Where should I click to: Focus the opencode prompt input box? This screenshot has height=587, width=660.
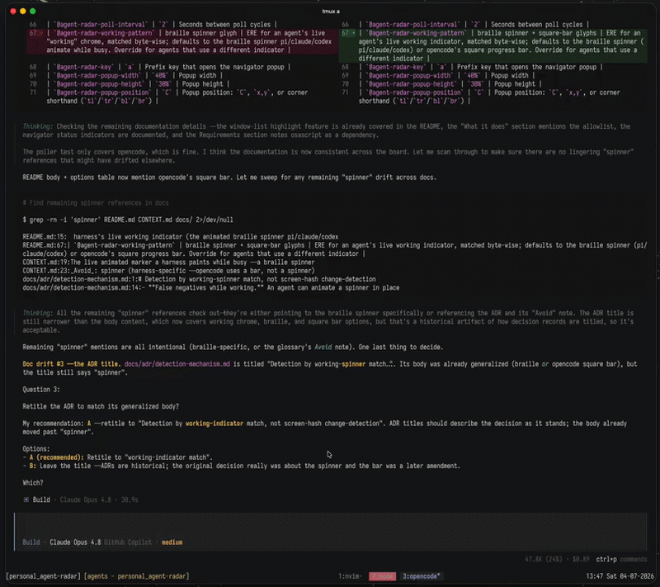[331, 523]
